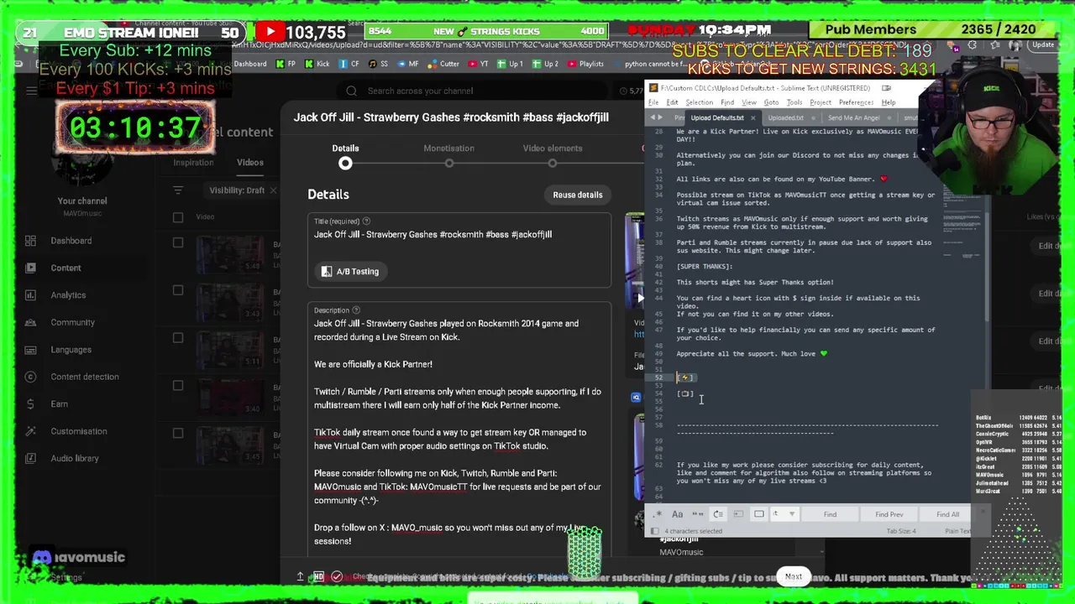Open the Preferences menu in Sublime Text
The height and width of the screenshot is (604, 1075).
(857, 102)
